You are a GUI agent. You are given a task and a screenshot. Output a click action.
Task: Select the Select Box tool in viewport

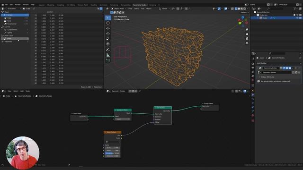click(x=108, y=18)
